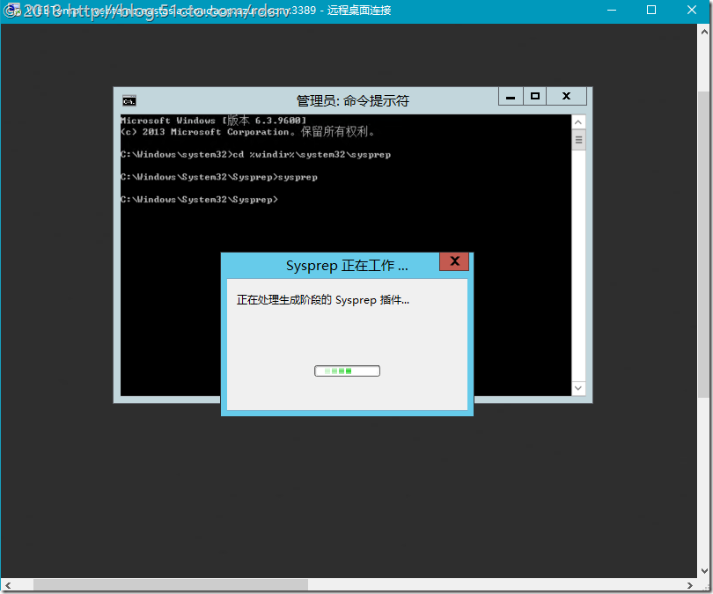
Task: Click the remote desktop connection icon
Action: 12,10
